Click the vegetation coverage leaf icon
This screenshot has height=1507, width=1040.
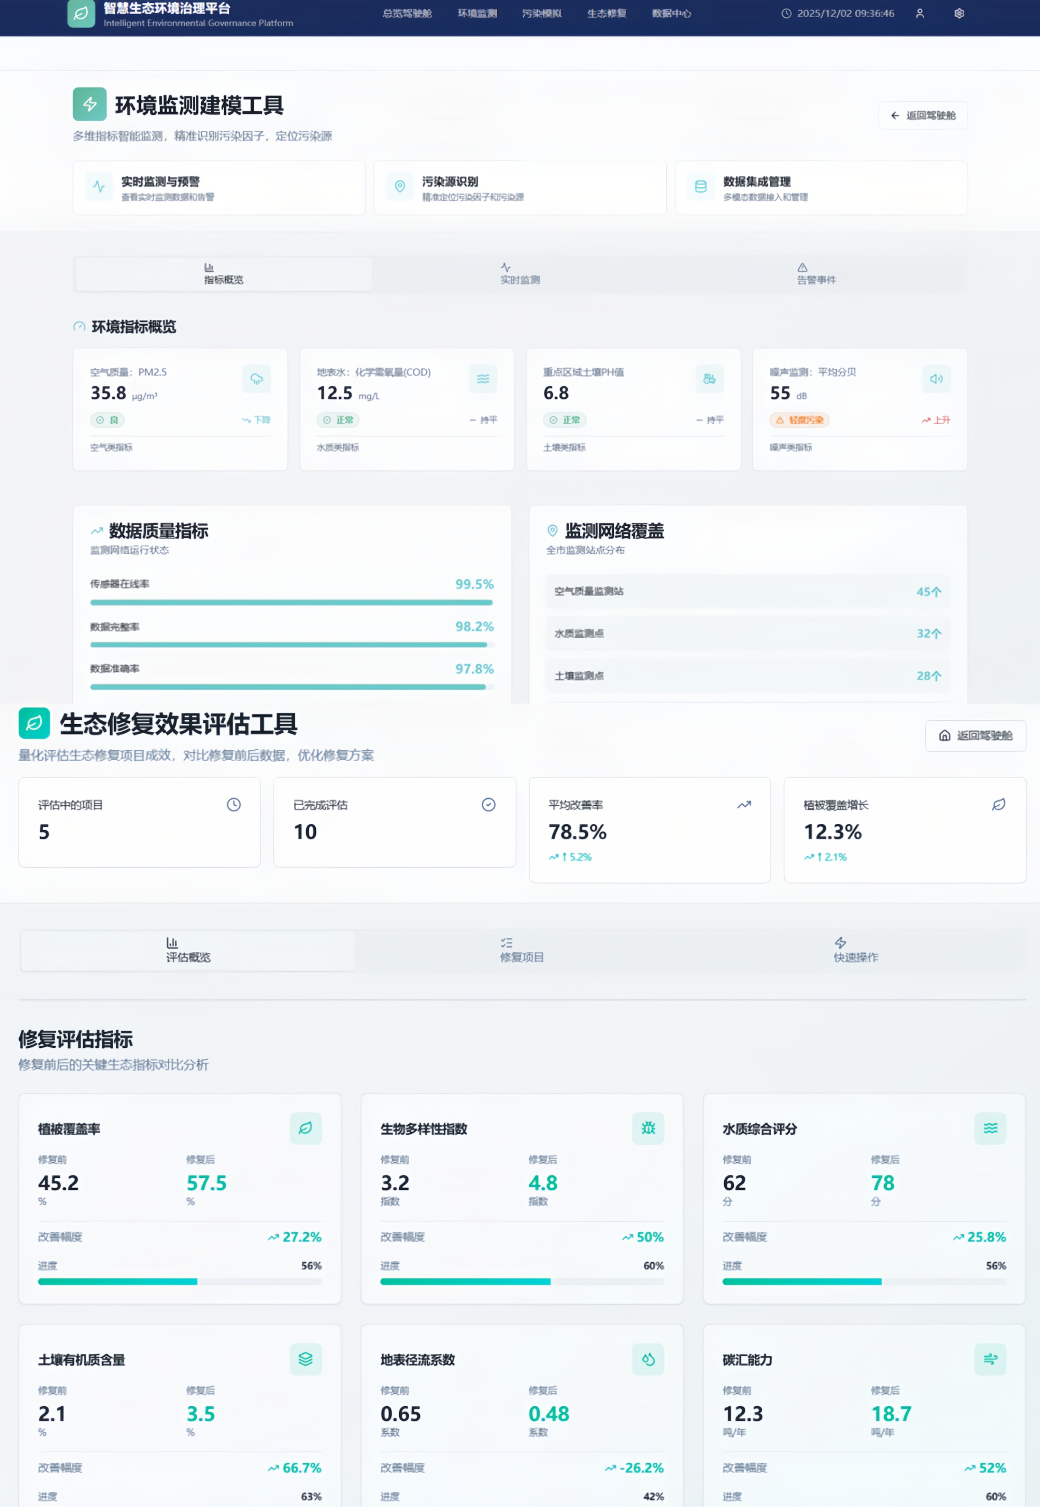pyautogui.click(x=305, y=1128)
